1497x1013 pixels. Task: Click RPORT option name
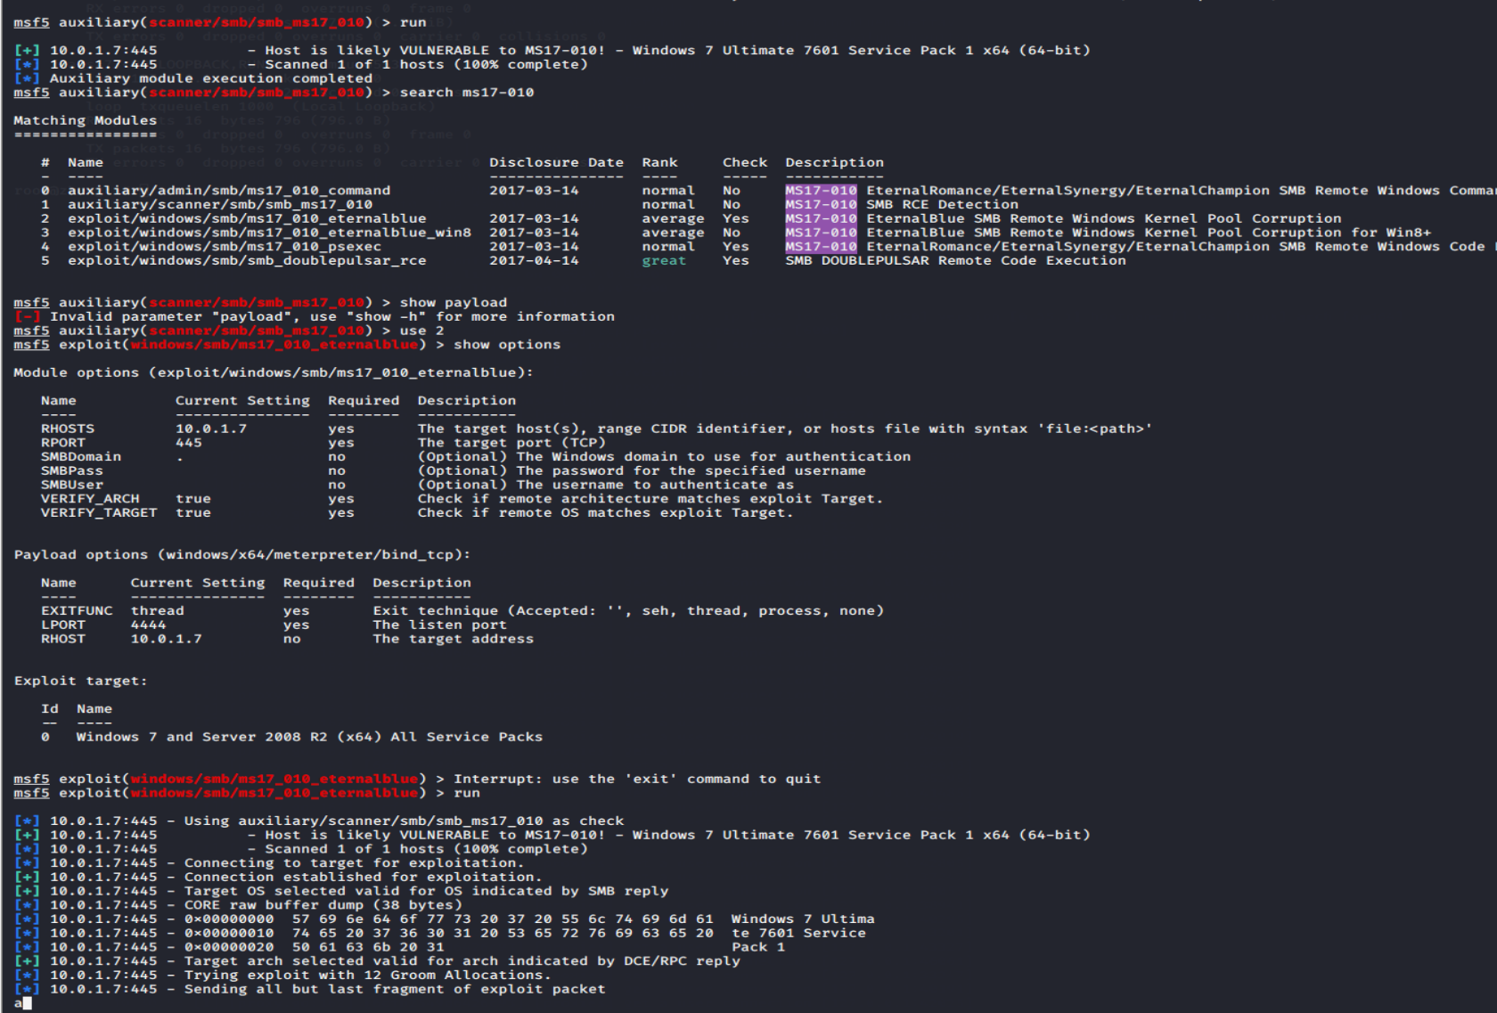coord(63,443)
